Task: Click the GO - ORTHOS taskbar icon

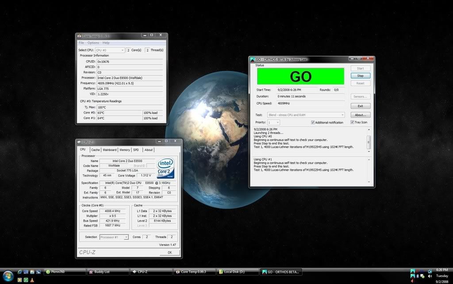Action: tap(281, 272)
